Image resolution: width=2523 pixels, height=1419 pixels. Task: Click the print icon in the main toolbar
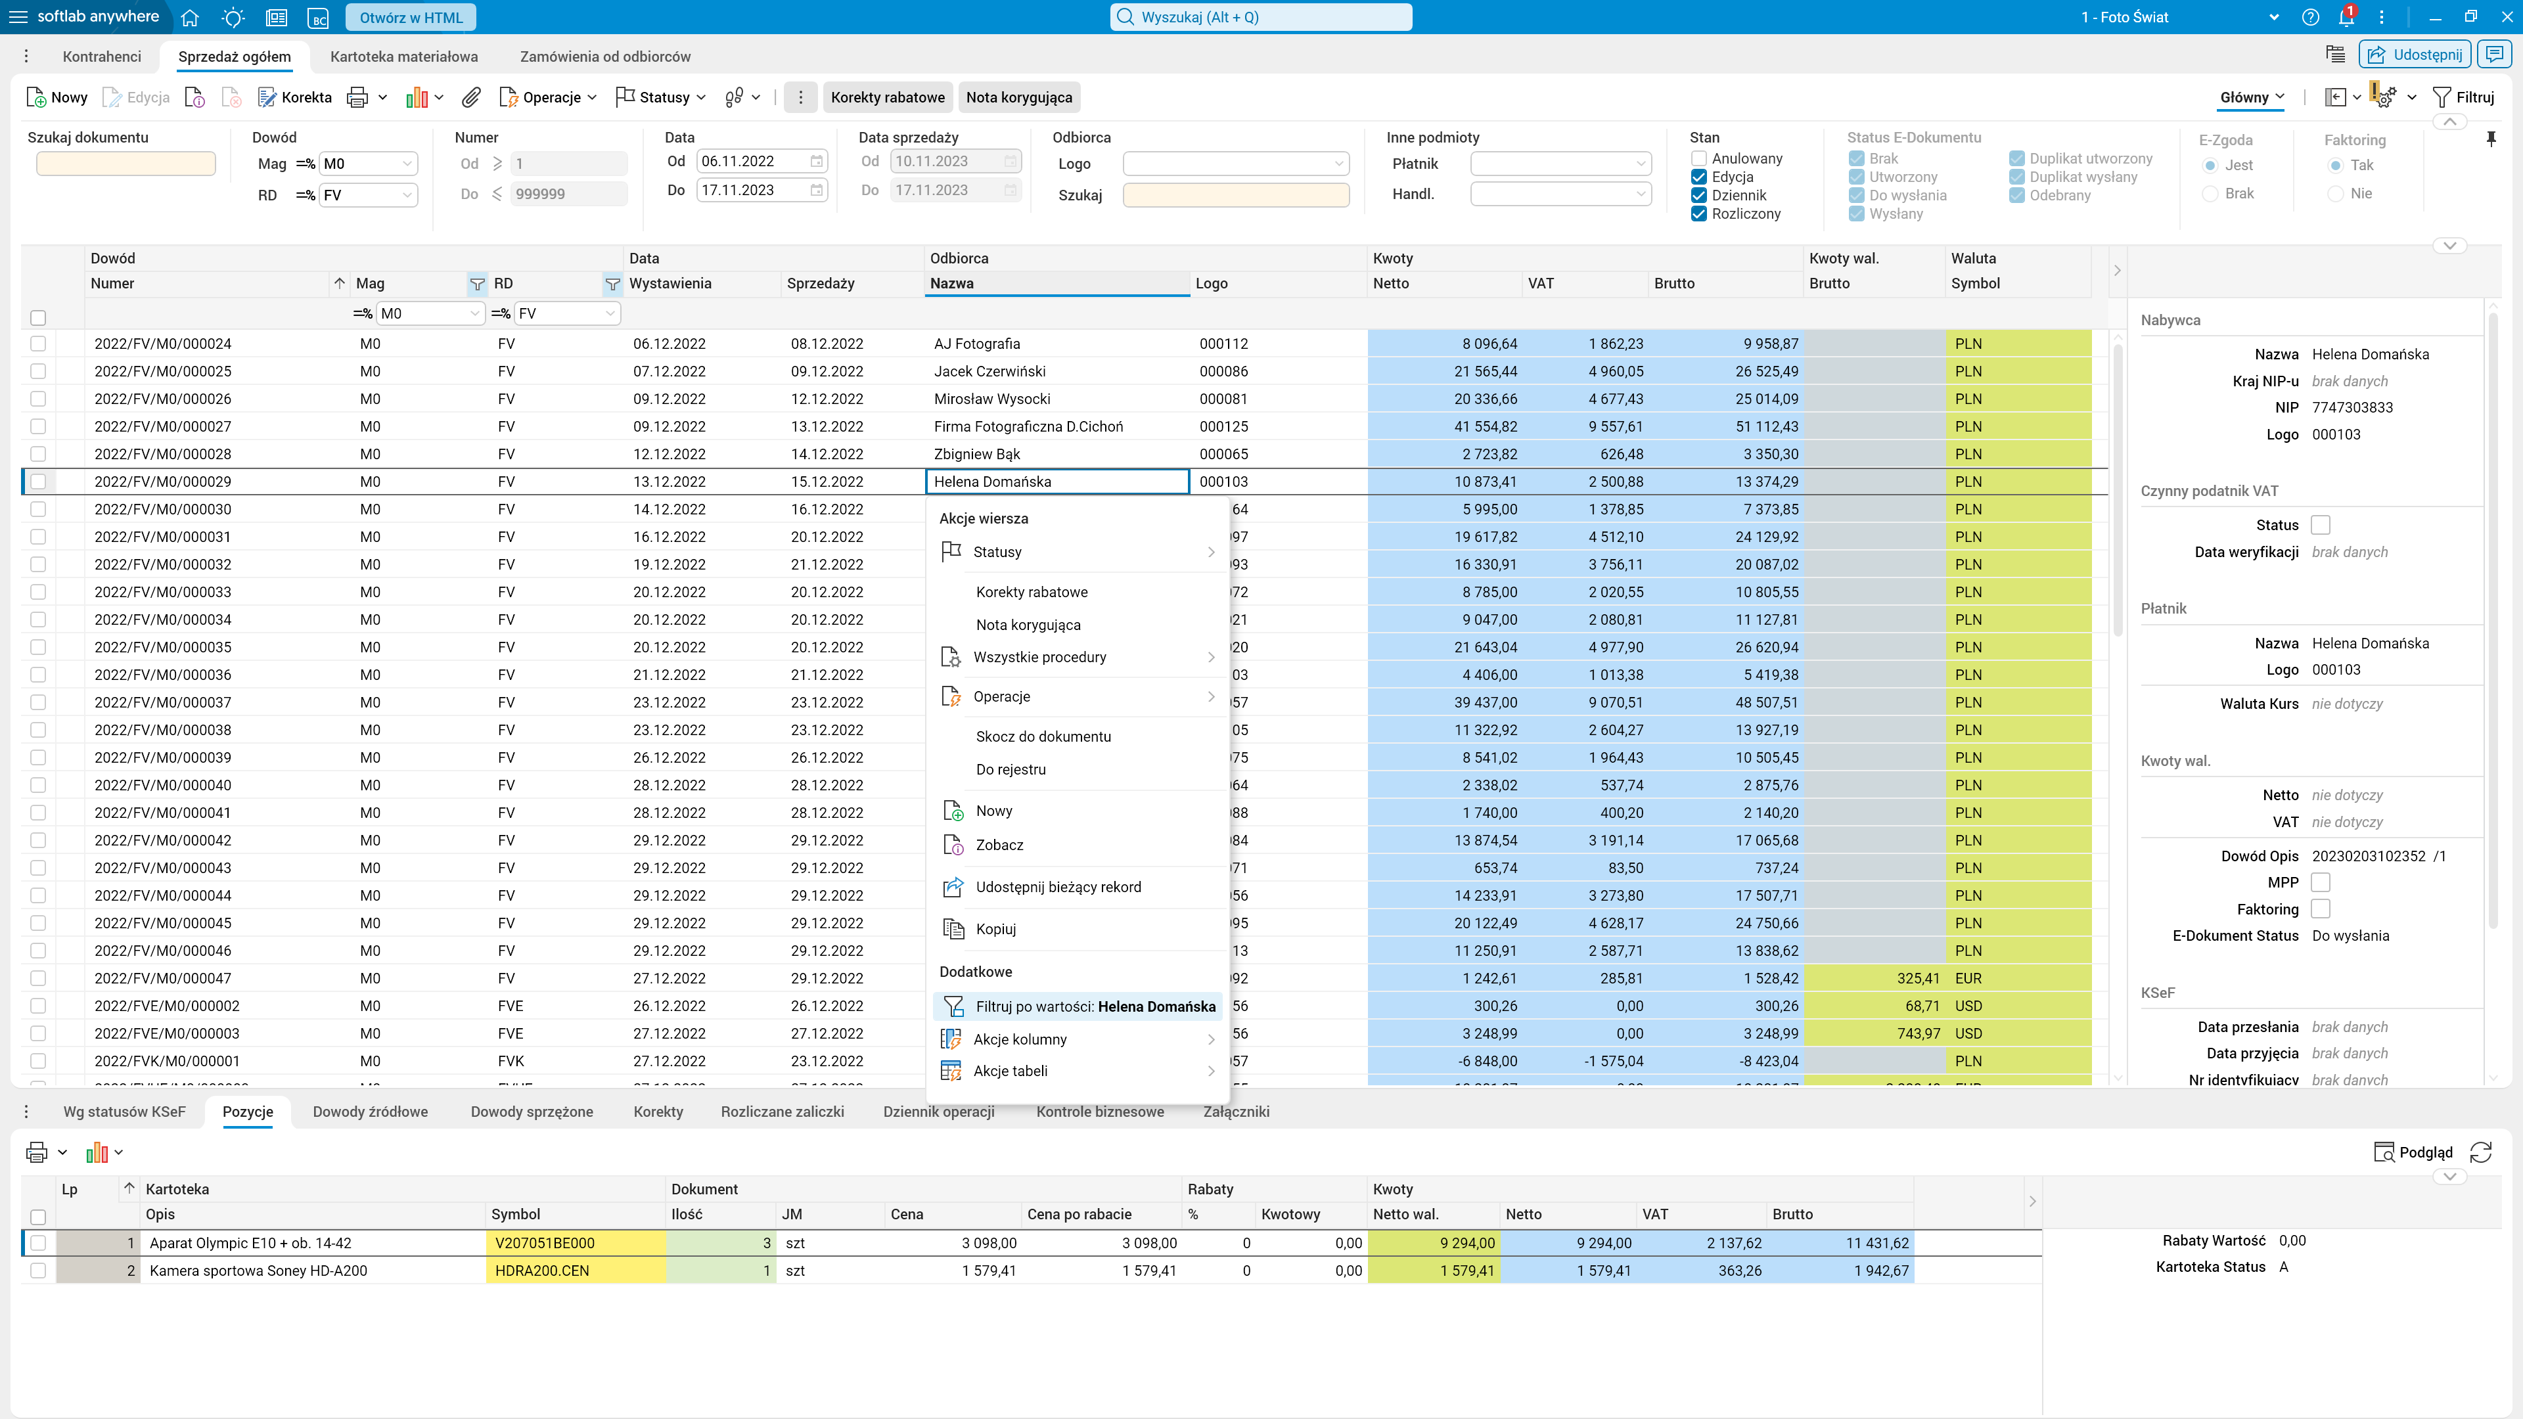(x=357, y=97)
